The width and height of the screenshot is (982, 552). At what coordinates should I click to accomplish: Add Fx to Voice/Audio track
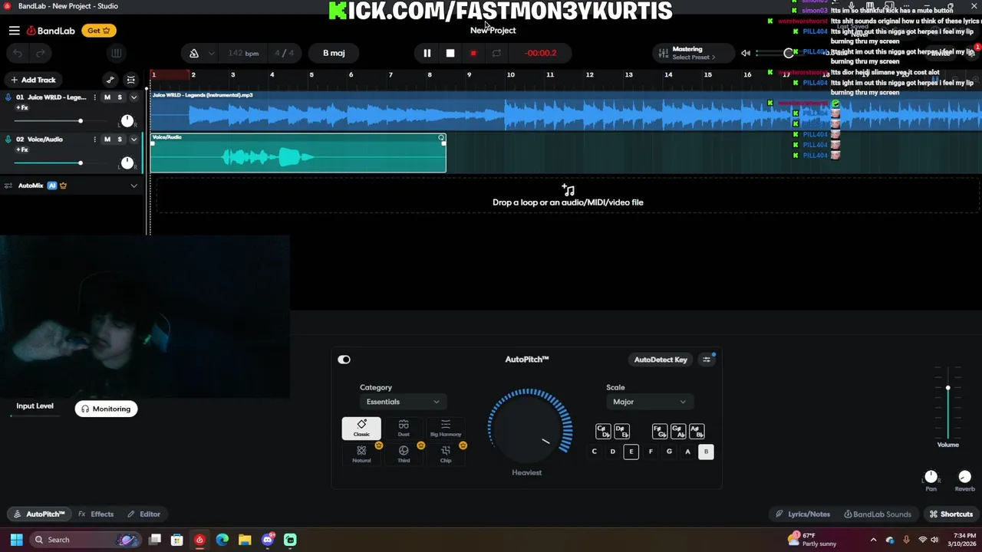click(x=21, y=149)
